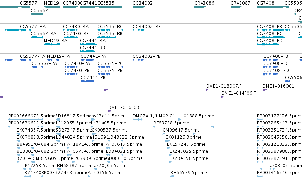302x178 pixels.
Task: Click the RH66579.5prime EST label
Action: point(188,173)
